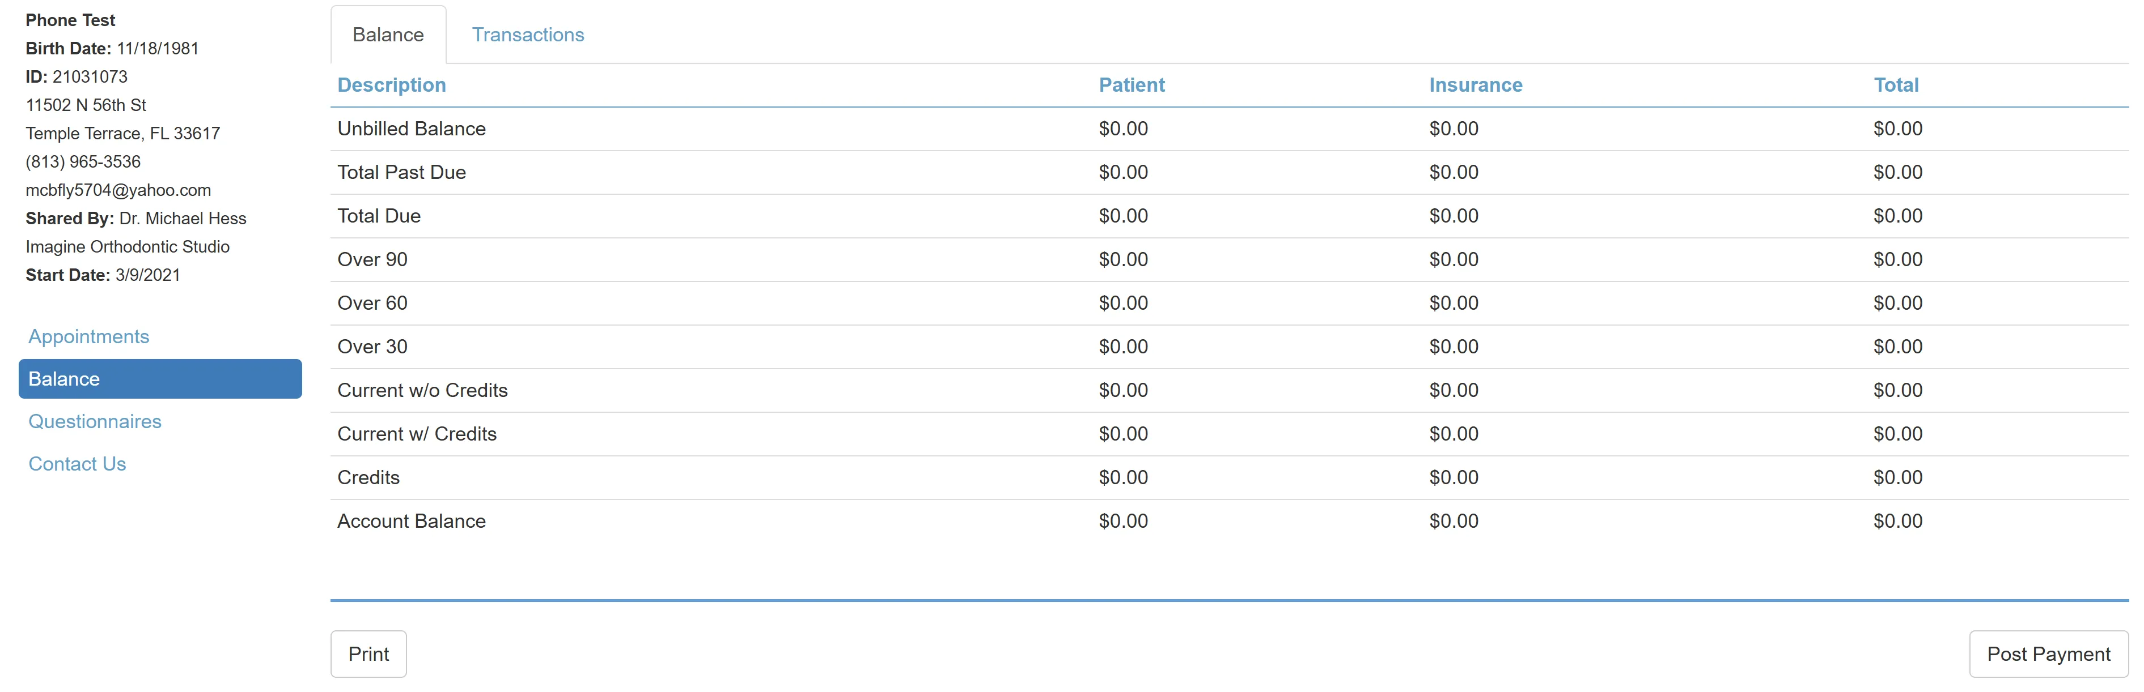Select the Total Past Due row label

[401, 172]
